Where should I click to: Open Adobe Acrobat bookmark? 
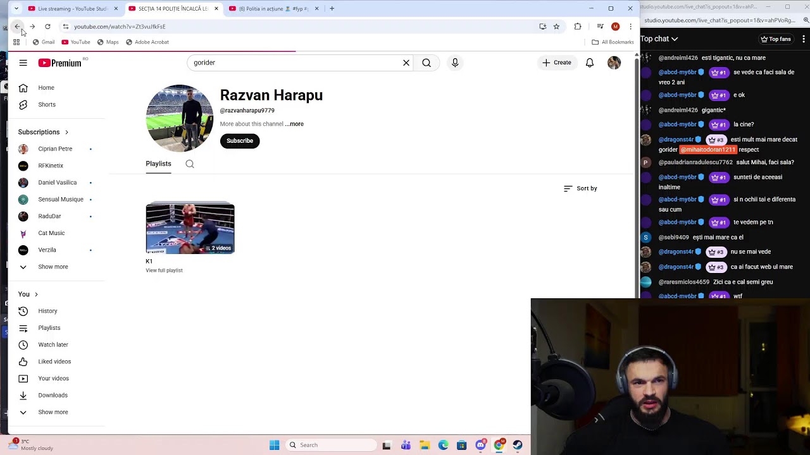point(147,42)
